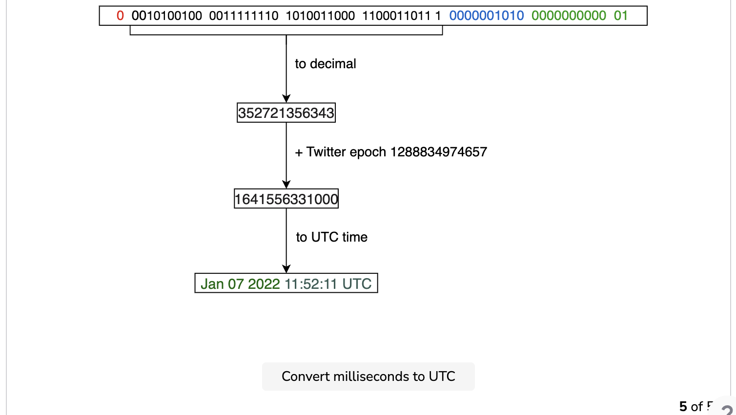The height and width of the screenshot is (415, 736).
Task: Click the blue 0000001010 machine ID bits
Action: click(487, 16)
